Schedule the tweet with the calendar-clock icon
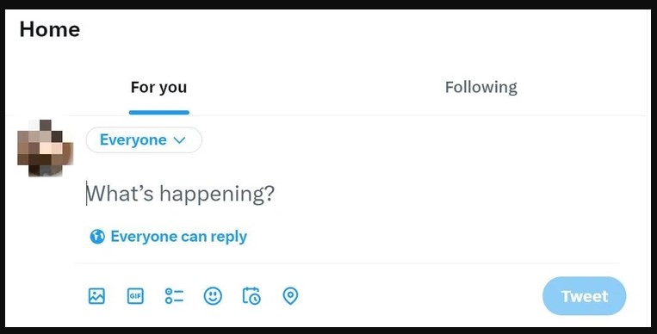657x334 pixels. 251,296
